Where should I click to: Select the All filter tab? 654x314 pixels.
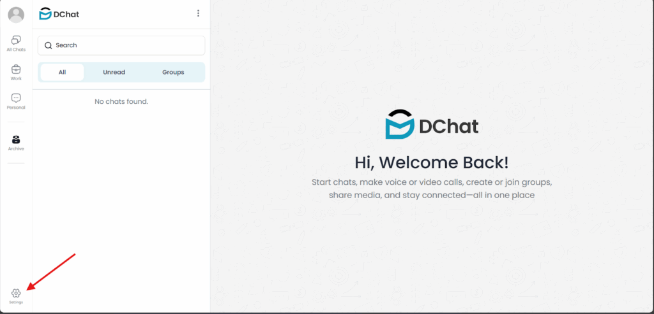[x=62, y=72]
